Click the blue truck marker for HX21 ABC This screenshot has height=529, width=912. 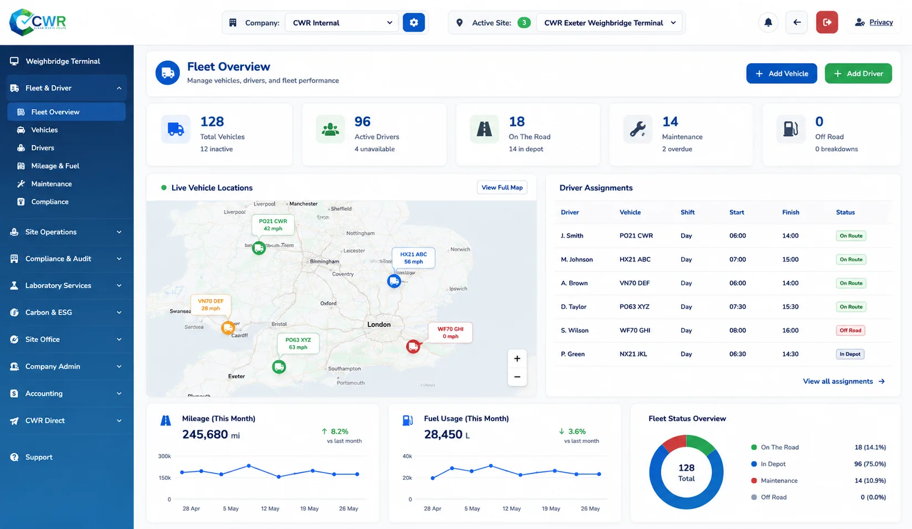(394, 281)
